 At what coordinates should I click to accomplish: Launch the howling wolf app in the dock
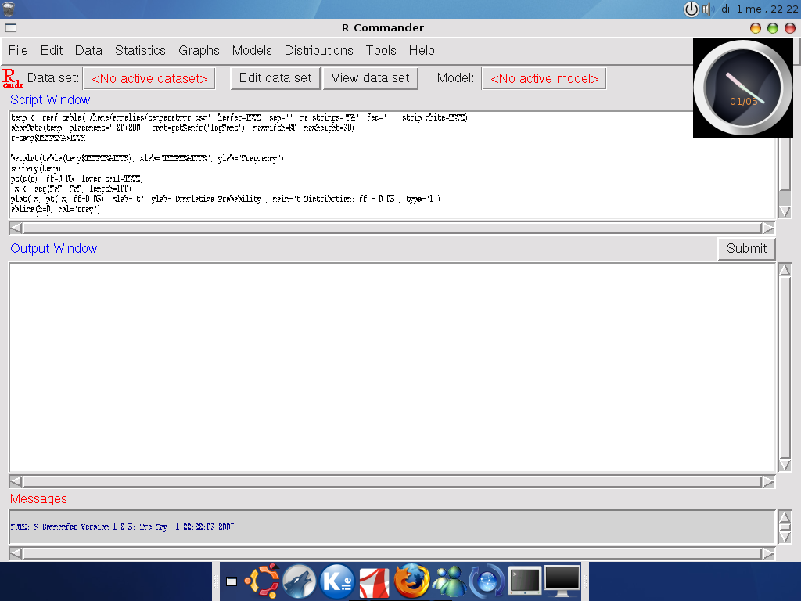click(300, 581)
